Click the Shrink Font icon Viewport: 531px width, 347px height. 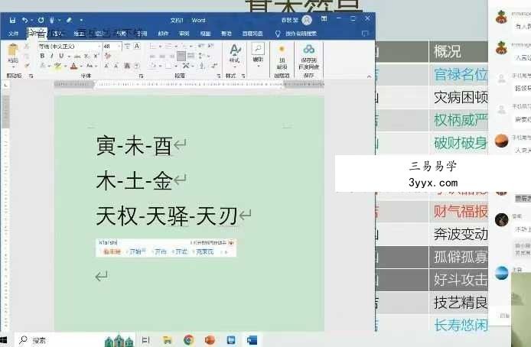pyautogui.click(x=116, y=66)
